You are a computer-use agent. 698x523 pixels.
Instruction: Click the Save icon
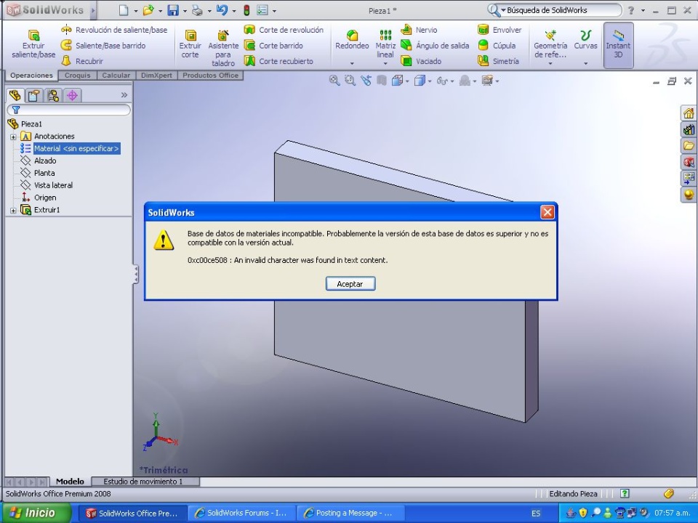(173, 10)
